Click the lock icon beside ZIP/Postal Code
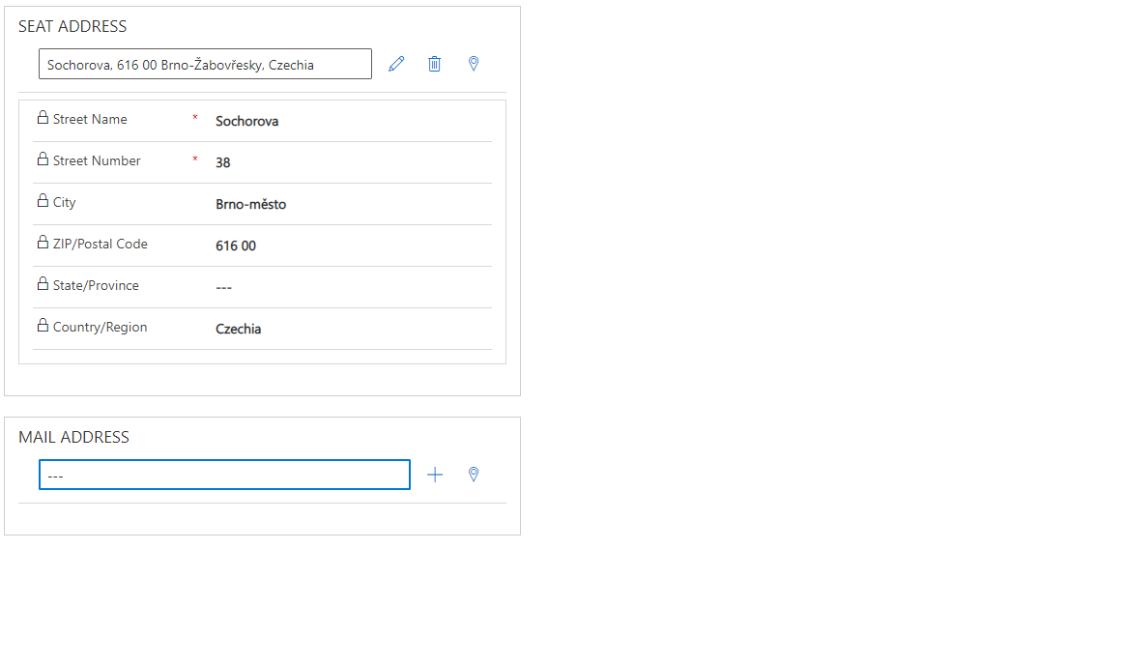 click(43, 241)
